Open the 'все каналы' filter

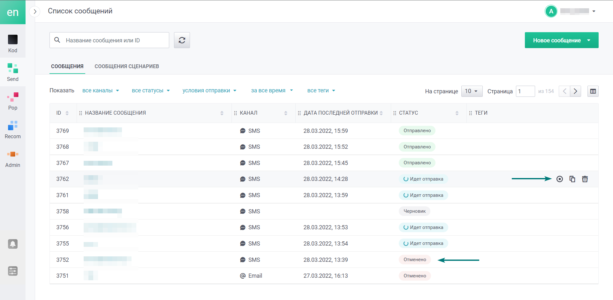tap(101, 90)
